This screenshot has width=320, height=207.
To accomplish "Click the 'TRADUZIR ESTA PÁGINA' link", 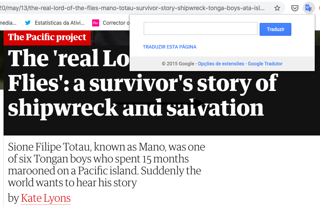I will 170,47.
